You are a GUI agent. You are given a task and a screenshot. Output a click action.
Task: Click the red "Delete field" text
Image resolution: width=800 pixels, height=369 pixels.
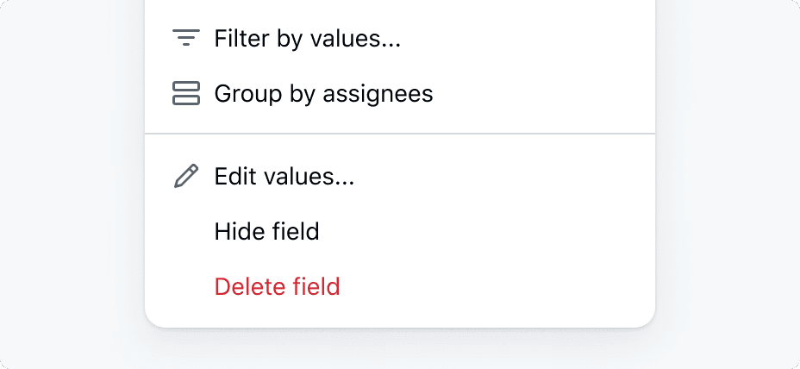[x=277, y=286]
